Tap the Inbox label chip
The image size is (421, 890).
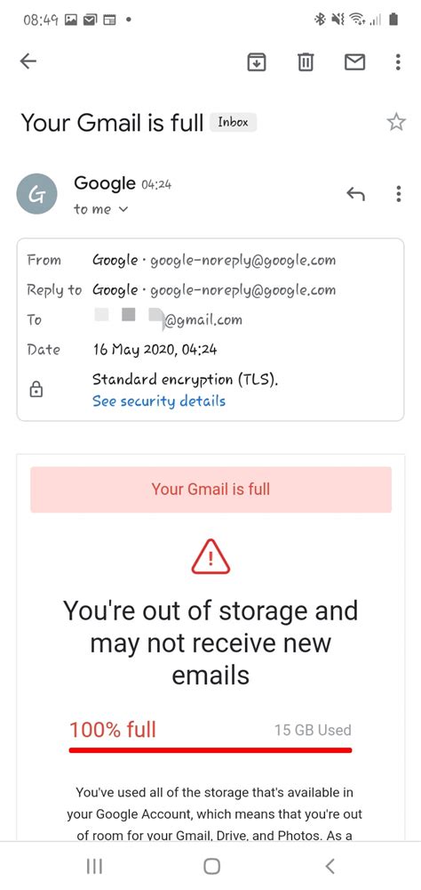tap(234, 122)
